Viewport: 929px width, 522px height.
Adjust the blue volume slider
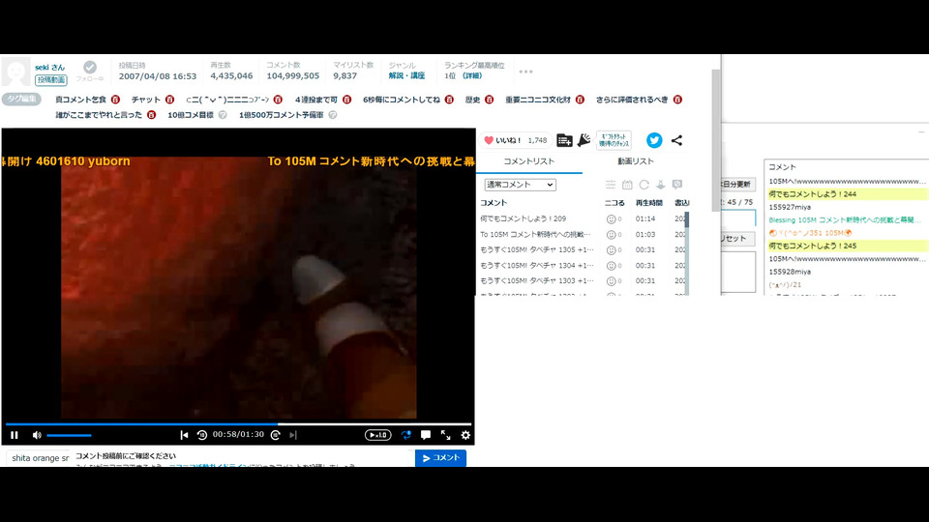(x=69, y=435)
